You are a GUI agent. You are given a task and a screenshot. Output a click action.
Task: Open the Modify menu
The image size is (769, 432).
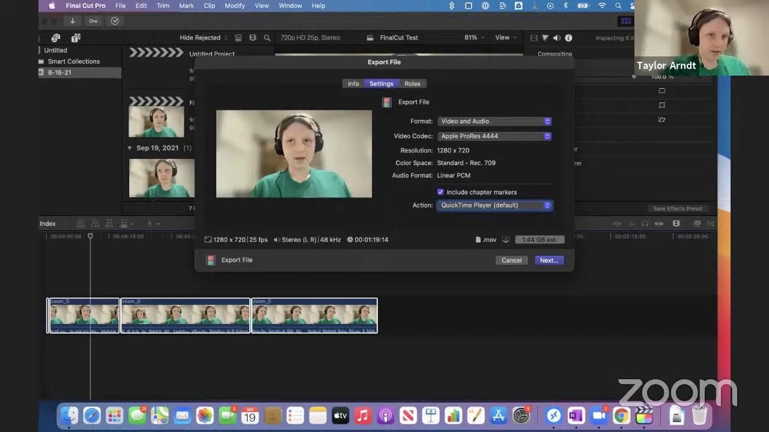[x=234, y=5]
